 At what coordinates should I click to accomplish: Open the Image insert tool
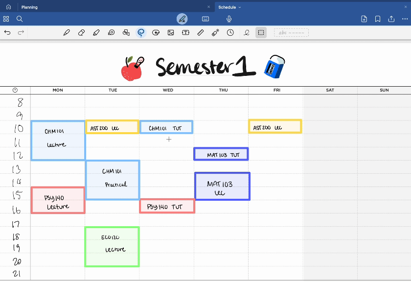click(x=171, y=33)
